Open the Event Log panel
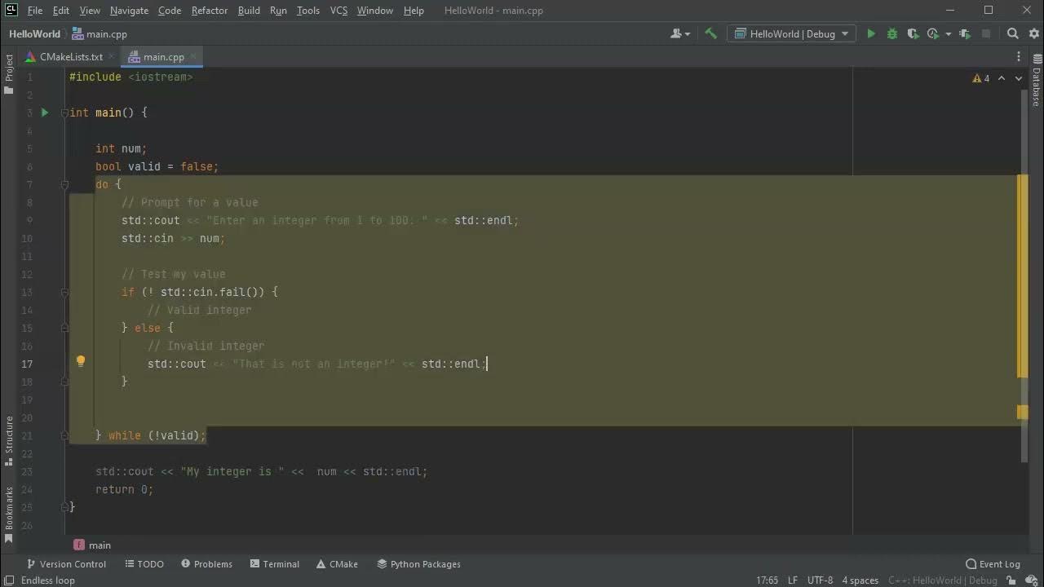This screenshot has width=1044, height=587. (993, 564)
